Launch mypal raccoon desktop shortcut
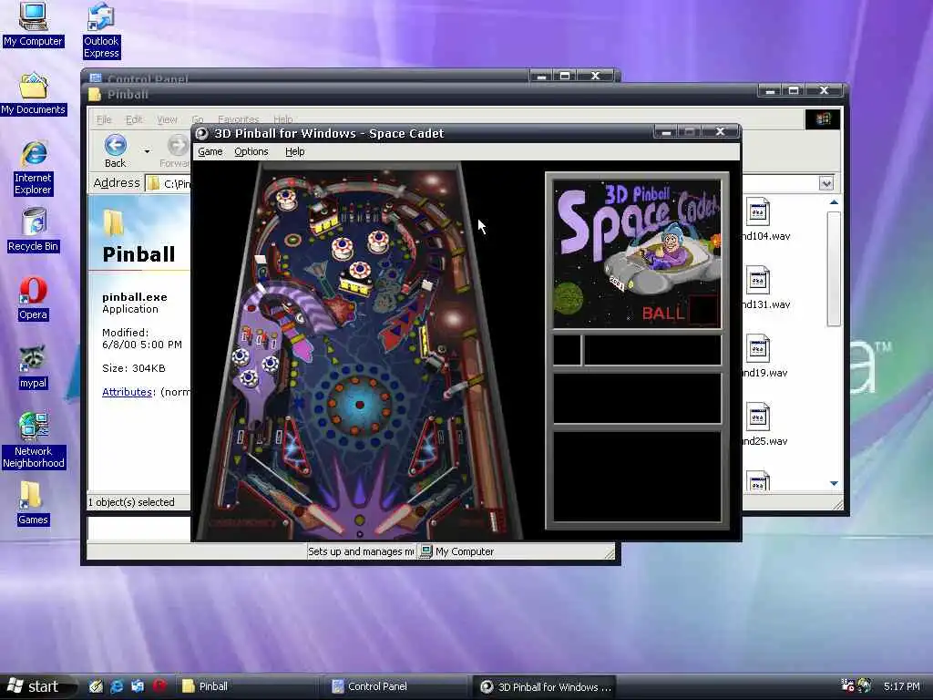933x700 pixels. click(33, 367)
